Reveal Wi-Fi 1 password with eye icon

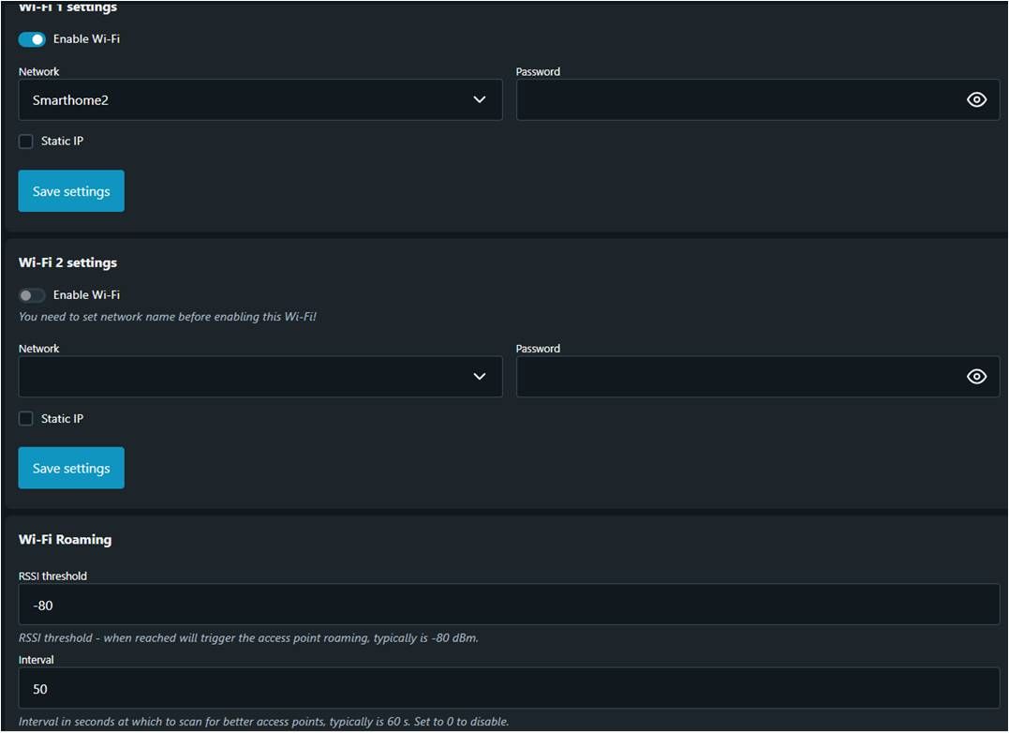976,99
